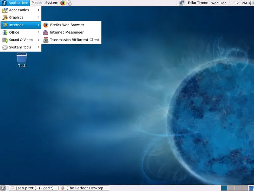This screenshot has height=191, width=254.
Task: Click the Sound & Video icon
Action: click(5, 40)
